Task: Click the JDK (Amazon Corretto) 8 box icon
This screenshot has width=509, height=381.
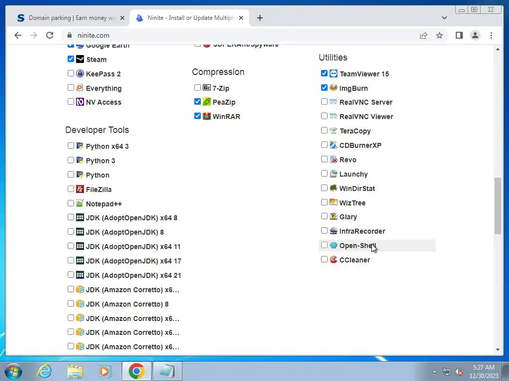Action: tap(80, 304)
